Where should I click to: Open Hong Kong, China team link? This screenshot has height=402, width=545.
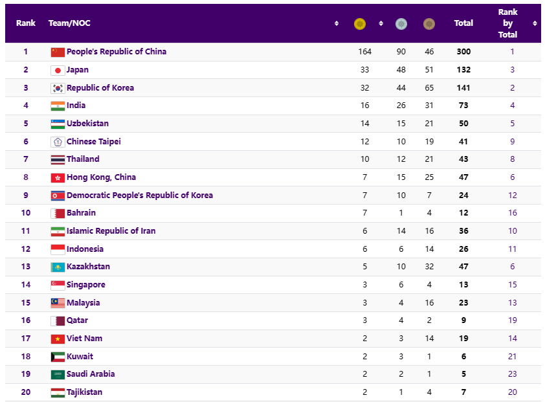pos(101,177)
